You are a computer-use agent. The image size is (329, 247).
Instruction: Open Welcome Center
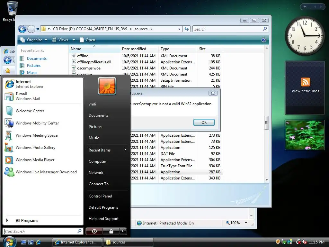point(43,111)
